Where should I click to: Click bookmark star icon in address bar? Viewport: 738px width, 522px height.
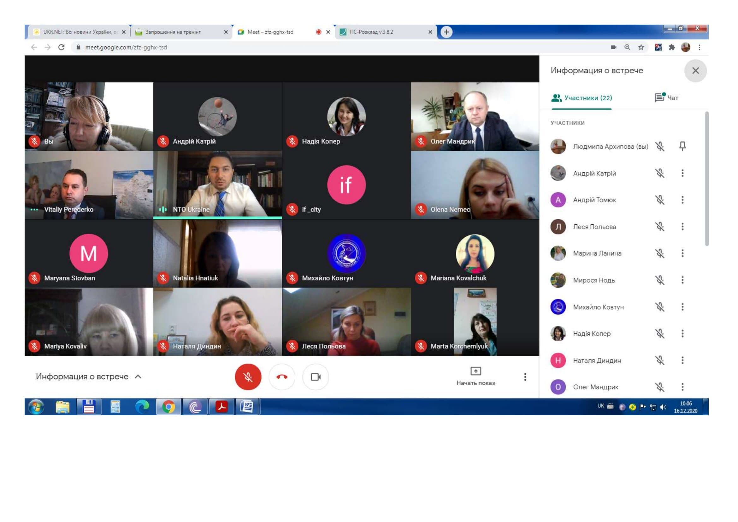click(x=641, y=47)
